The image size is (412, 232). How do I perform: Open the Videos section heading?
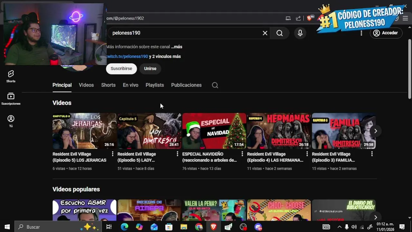pos(62,103)
